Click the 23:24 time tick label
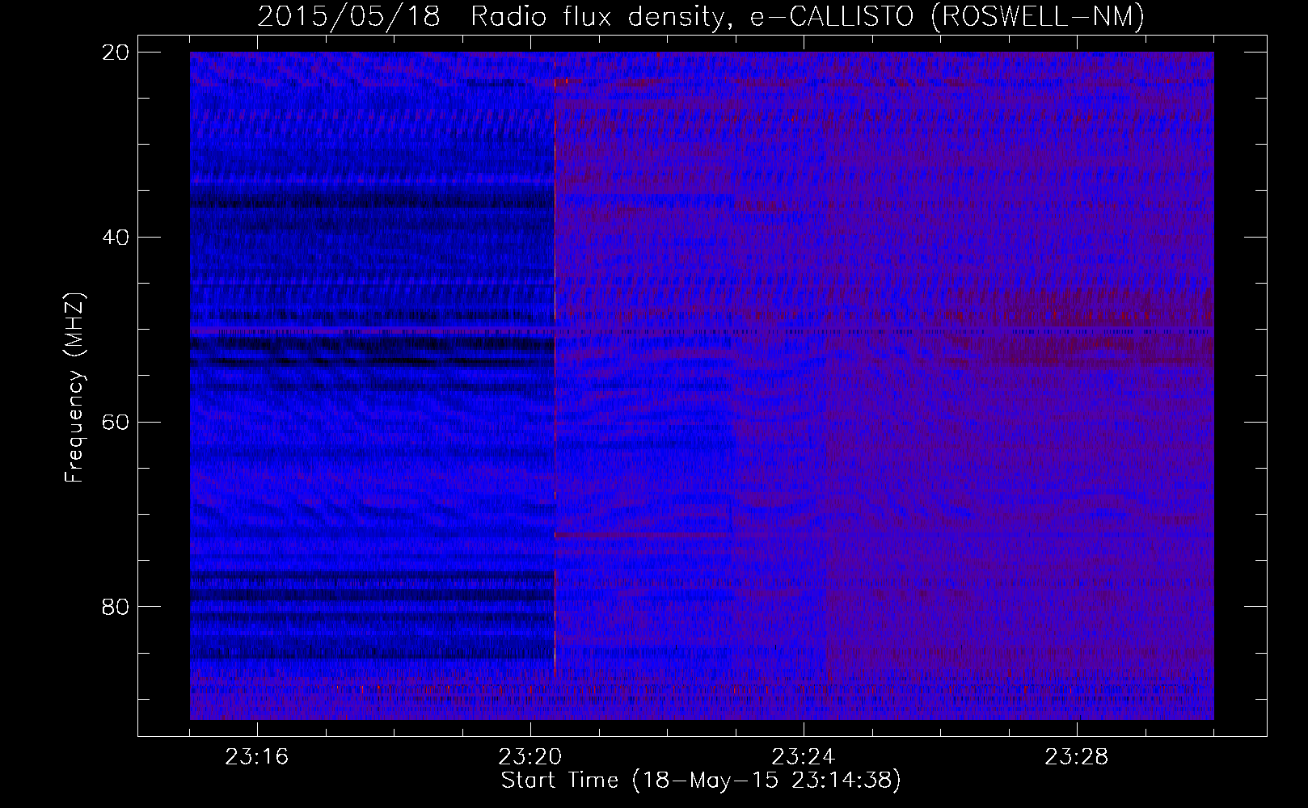 click(x=804, y=757)
